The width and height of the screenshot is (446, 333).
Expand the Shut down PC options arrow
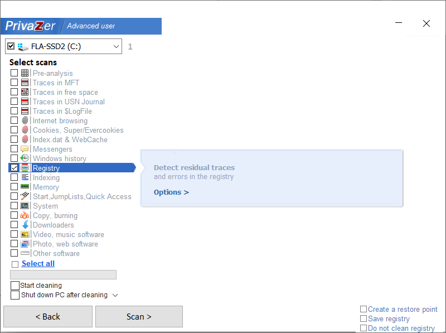(x=115, y=296)
